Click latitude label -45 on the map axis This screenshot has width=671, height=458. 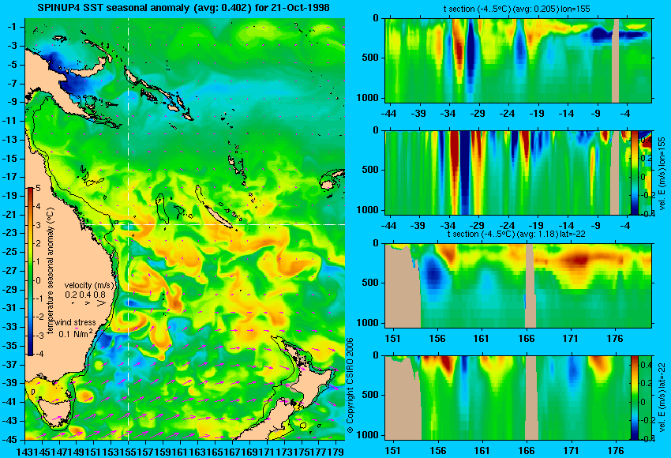click(x=9, y=439)
